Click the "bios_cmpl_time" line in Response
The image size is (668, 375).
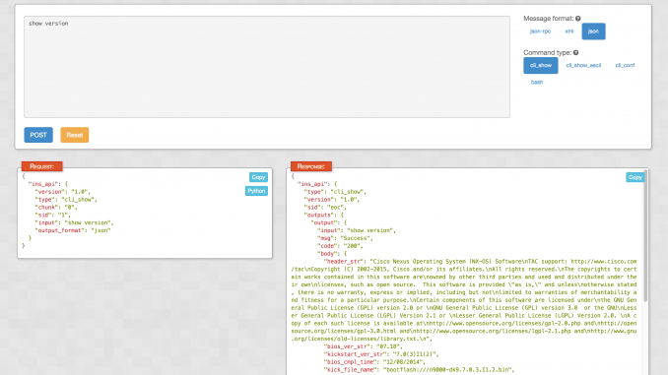(374, 362)
